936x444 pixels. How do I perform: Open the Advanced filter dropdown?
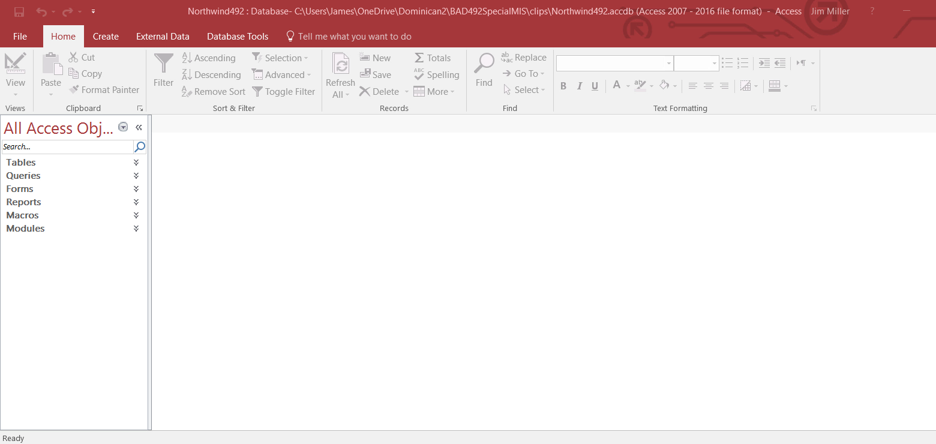(x=281, y=75)
